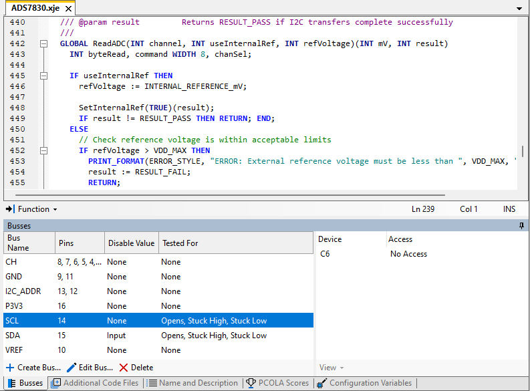Collapse the IF useInternalRef block
This screenshot has width=530, height=391.
pyautogui.click(x=44, y=76)
